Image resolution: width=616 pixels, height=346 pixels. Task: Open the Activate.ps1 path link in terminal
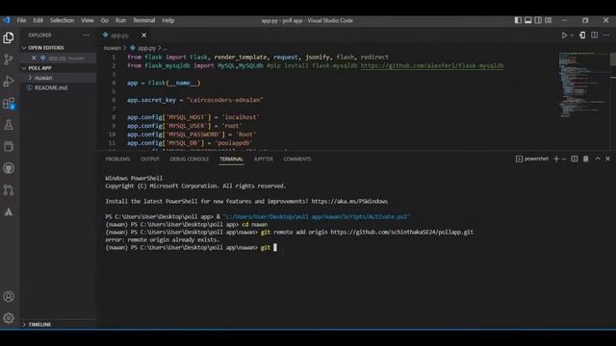(x=317, y=216)
